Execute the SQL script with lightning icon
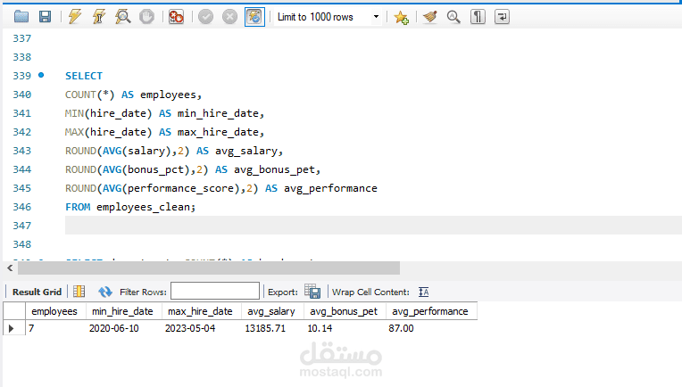Viewport: 682px width, 387px height. coord(75,17)
